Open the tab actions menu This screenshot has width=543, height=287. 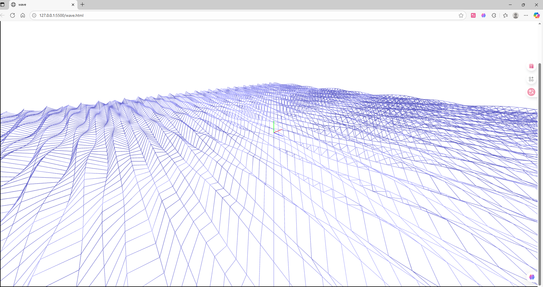coord(3,5)
